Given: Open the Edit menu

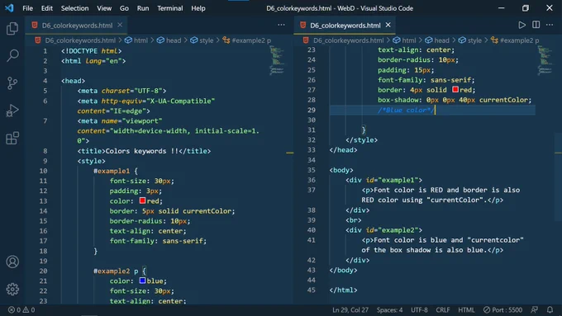Looking at the screenshot, I should coord(46,8).
